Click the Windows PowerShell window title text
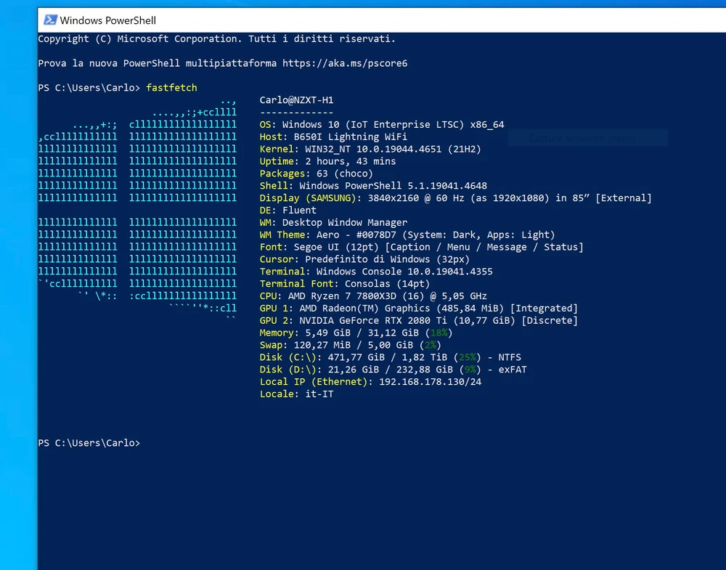The image size is (726, 570). pos(107,20)
